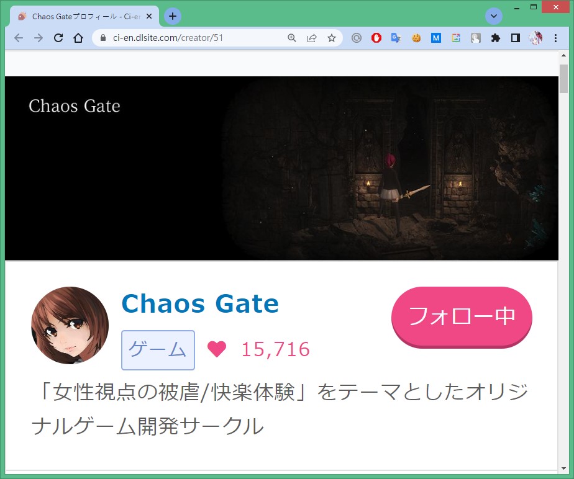Open the red stop-hand adblock extension
The height and width of the screenshot is (479, 574).
376,38
